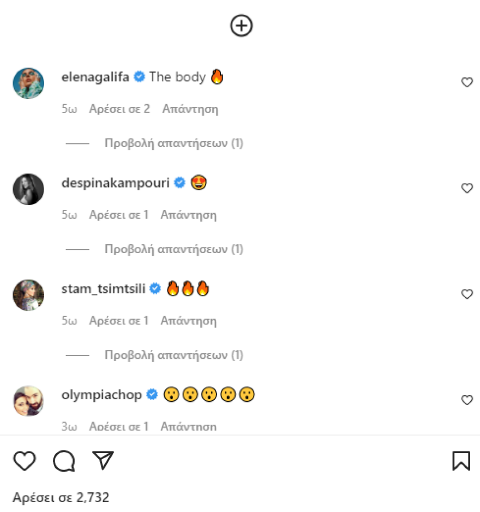Screen dimensions: 480x512
Task: Like stam_tsimtsili's fire emoji comment
Action: click(467, 294)
